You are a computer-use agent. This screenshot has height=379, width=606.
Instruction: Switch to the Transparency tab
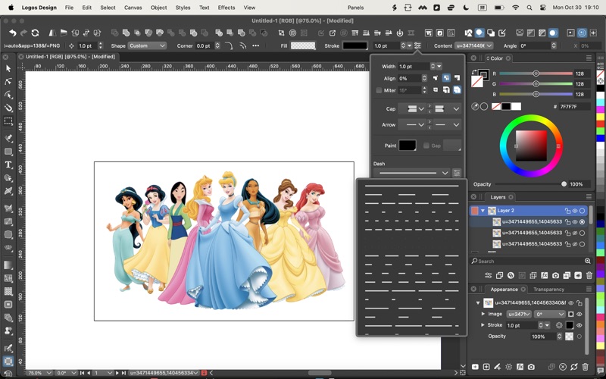pyautogui.click(x=548, y=290)
